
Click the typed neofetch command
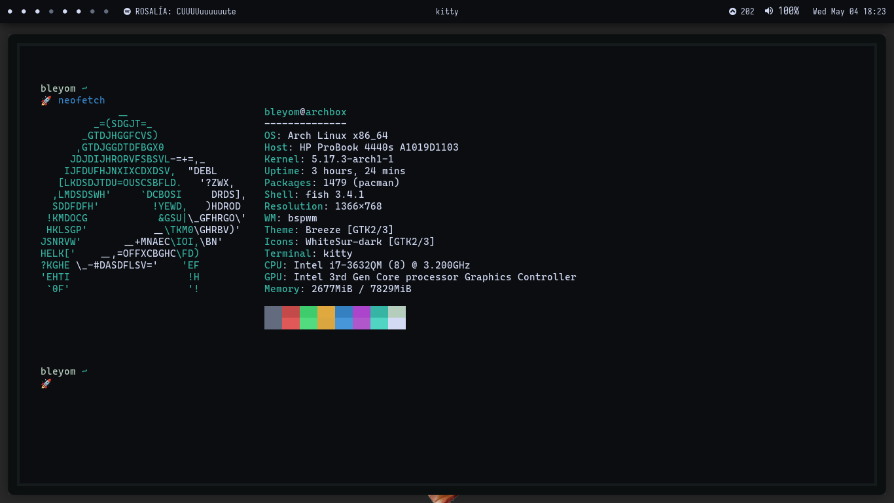coord(81,100)
